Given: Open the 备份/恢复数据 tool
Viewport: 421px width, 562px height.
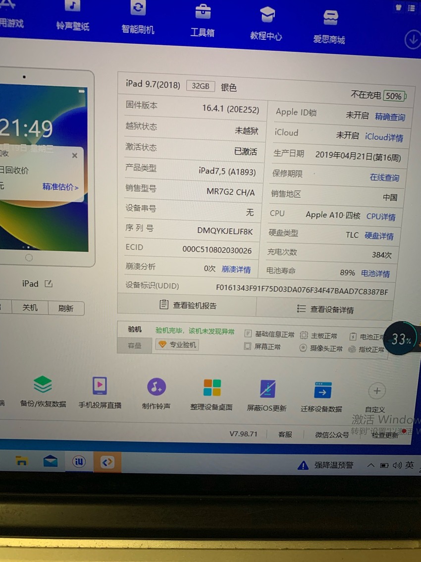Looking at the screenshot, I should tap(43, 391).
